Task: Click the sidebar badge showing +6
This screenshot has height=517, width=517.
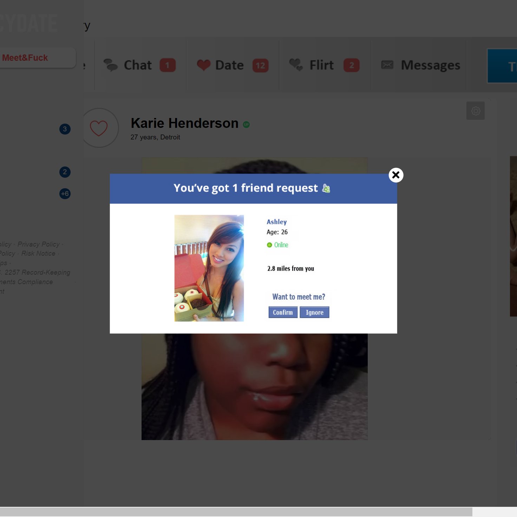Action: (x=65, y=194)
